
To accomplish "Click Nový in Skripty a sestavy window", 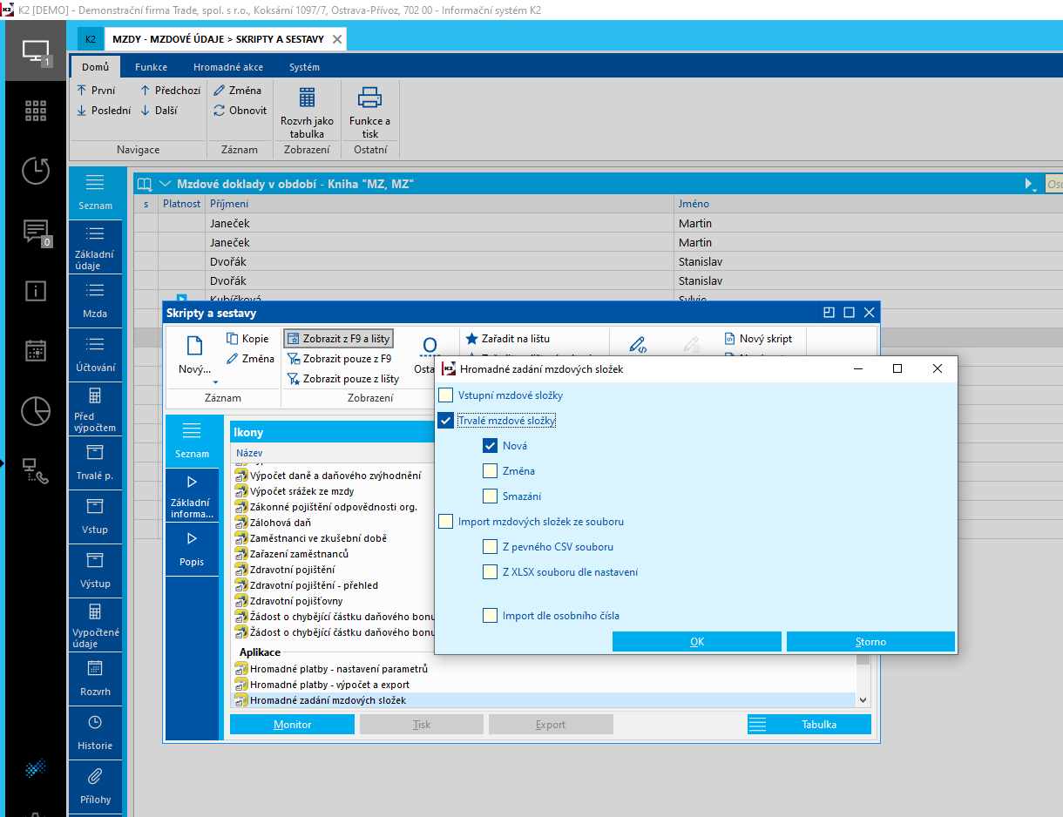I will [x=194, y=354].
